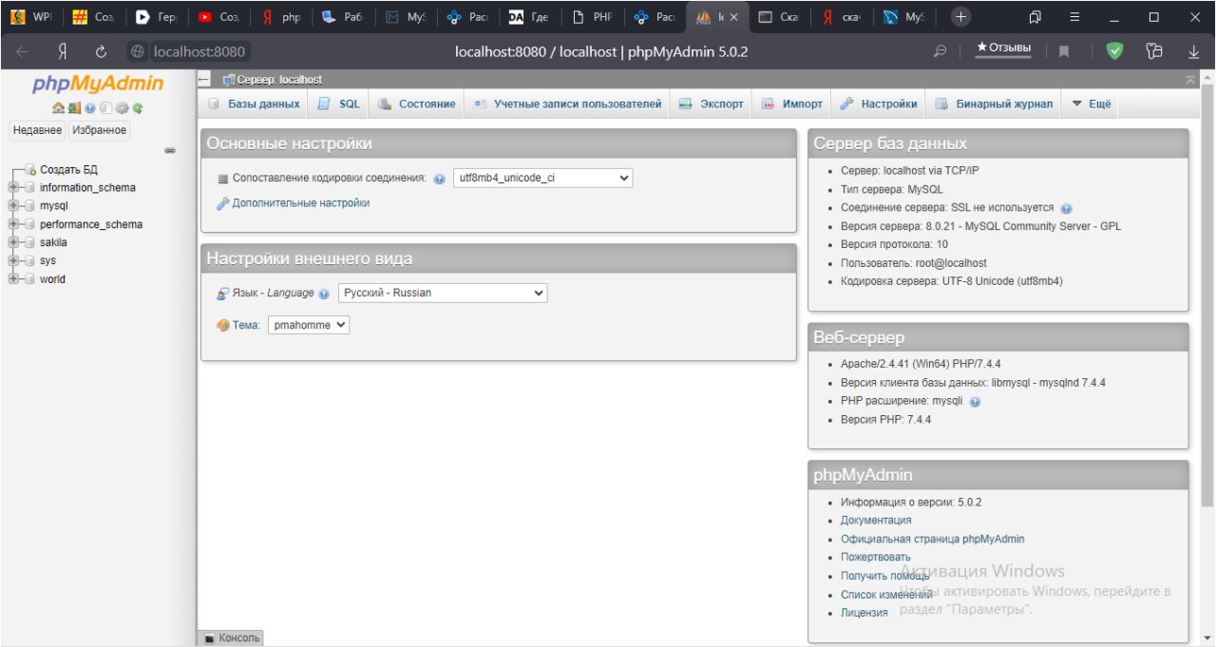Open the connection collation dropdown utf8mb4_unicode_ci
Image resolution: width=1216 pixels, height=647 pixels.
[542, 178]
